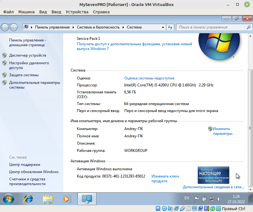Open Счетчики и средства производительности link
Screen dimensions: 253x212
click(x=27, y=182)
